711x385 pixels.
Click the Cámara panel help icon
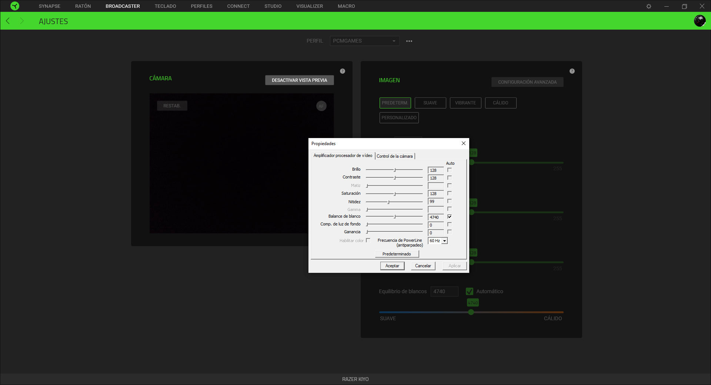coord(343,71)
